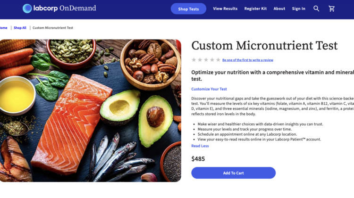
Task: Select the fifth rating star
Action: [218, 60]
